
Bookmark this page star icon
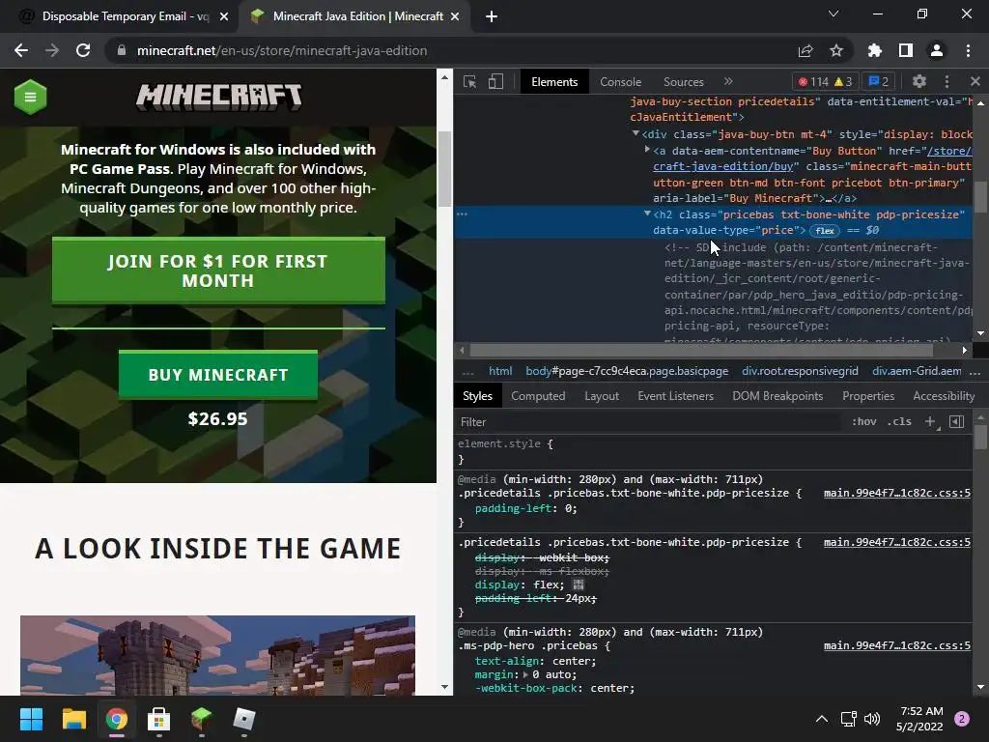point(836,50)
